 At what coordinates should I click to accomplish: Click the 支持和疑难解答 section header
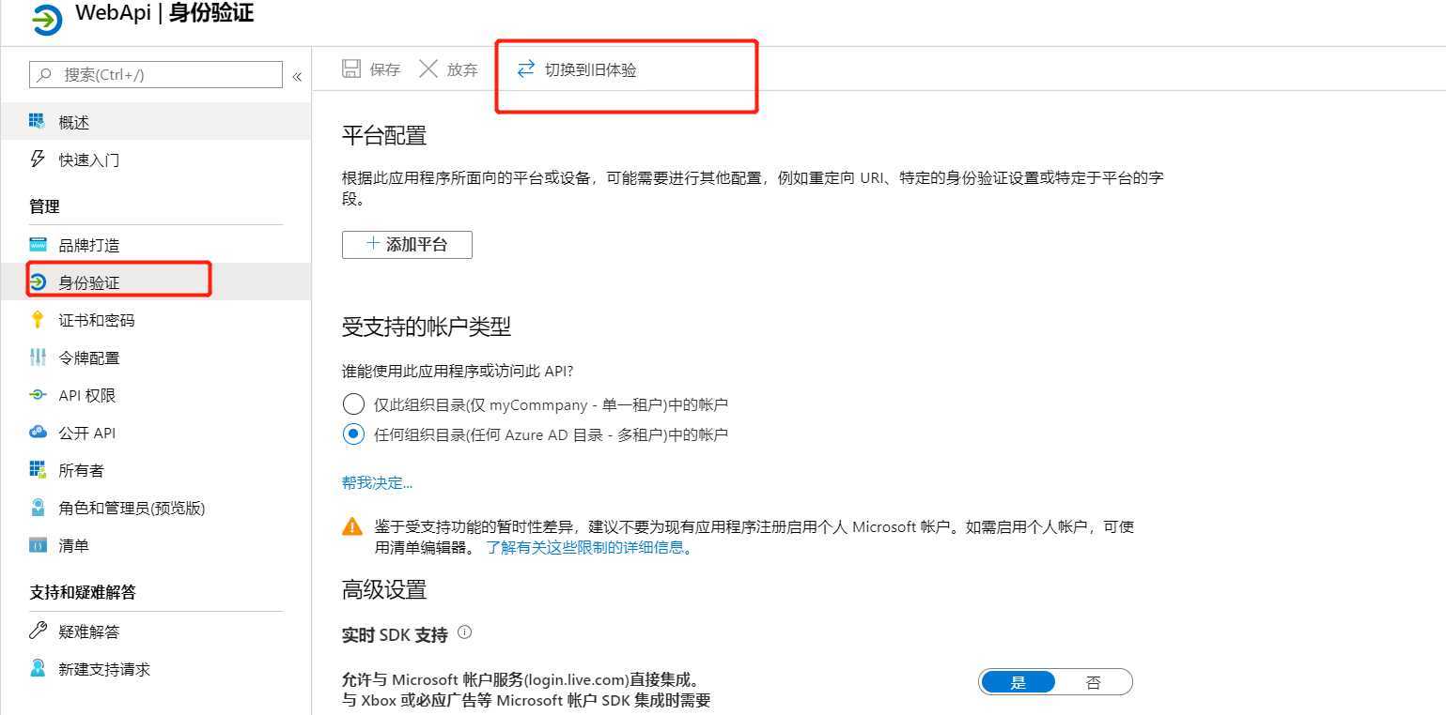point(83,592)
